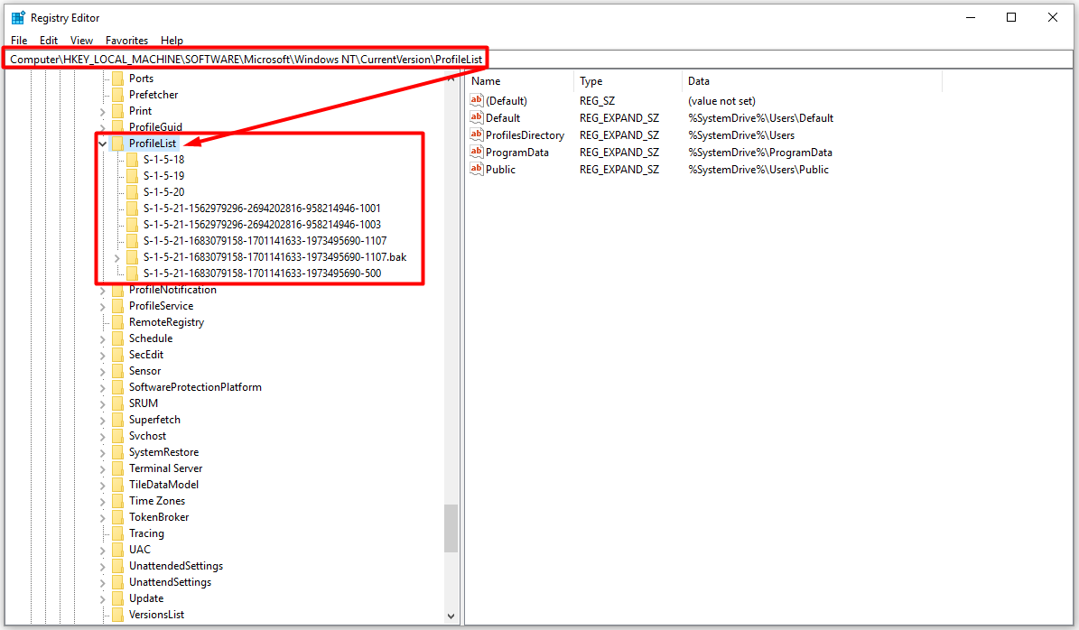Click the folder icon of Prefetcher key
Screen dimensions: 1079x630
(x=117, y=94)
